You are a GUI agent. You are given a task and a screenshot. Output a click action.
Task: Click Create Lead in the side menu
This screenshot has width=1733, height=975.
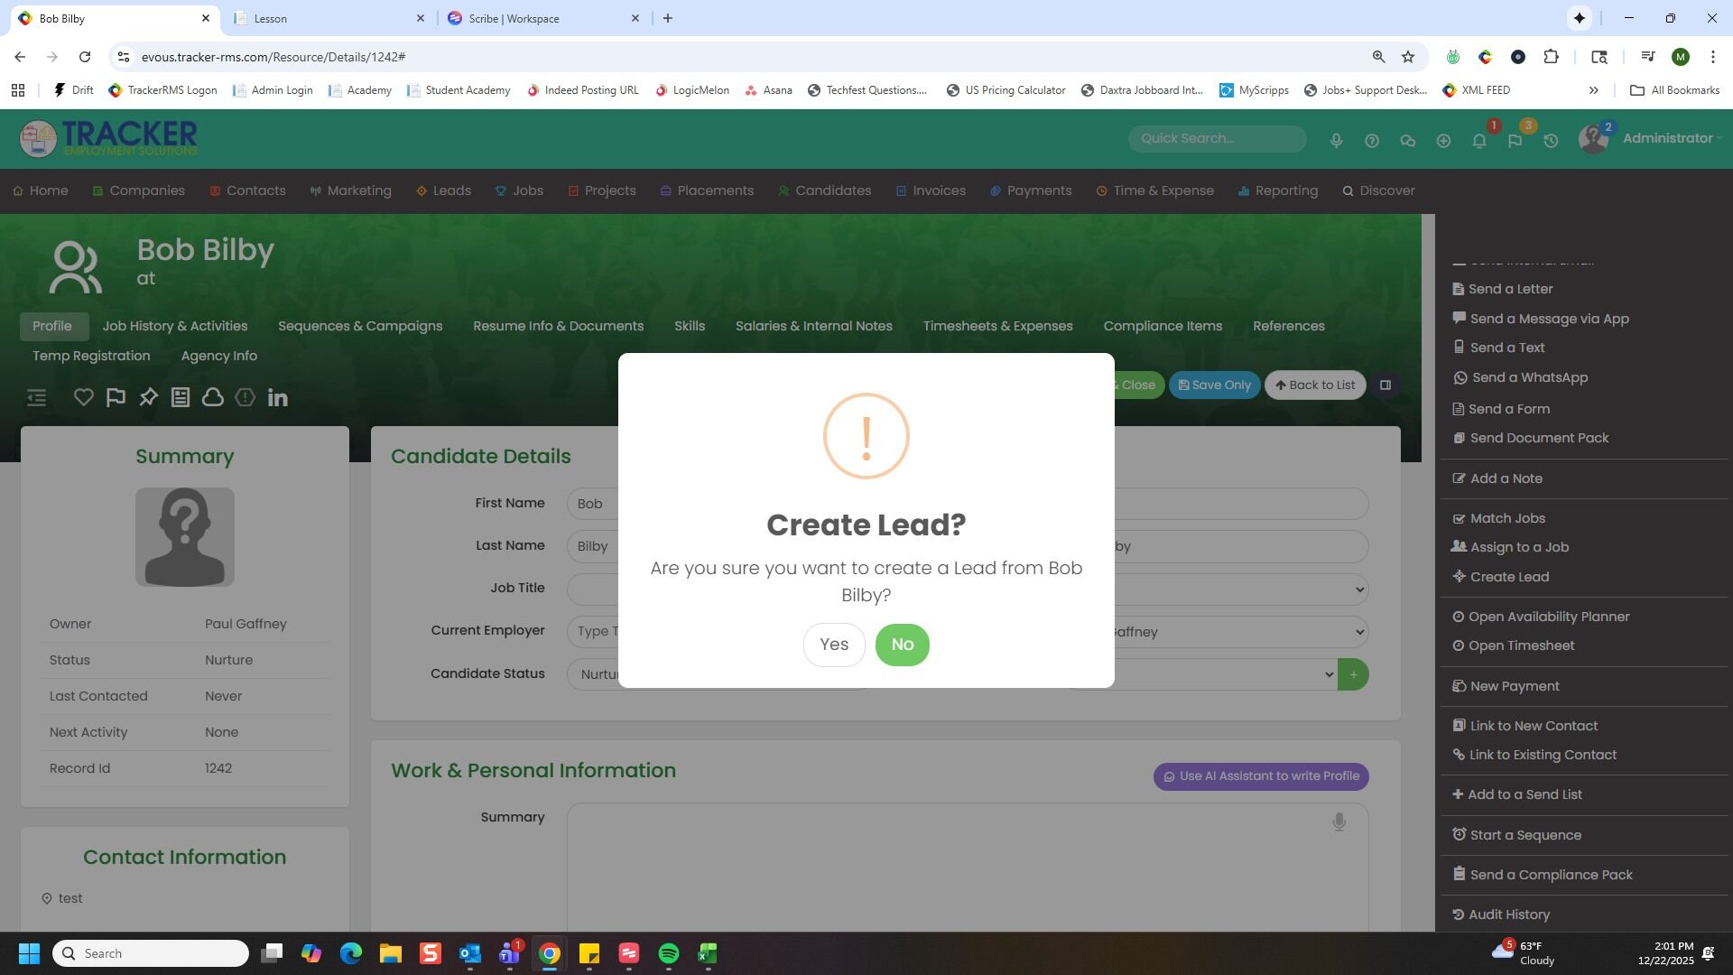(1508, 577)
